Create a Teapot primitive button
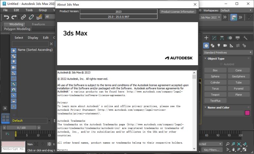The image size is (254, 154). [215, 95]
